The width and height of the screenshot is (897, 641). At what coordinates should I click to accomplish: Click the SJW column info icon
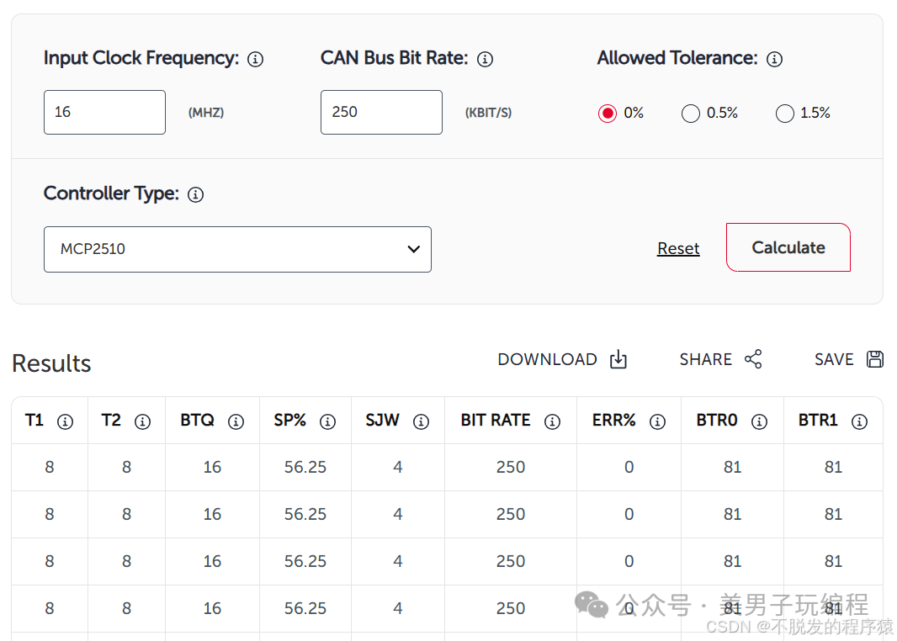tap(421, 421)
